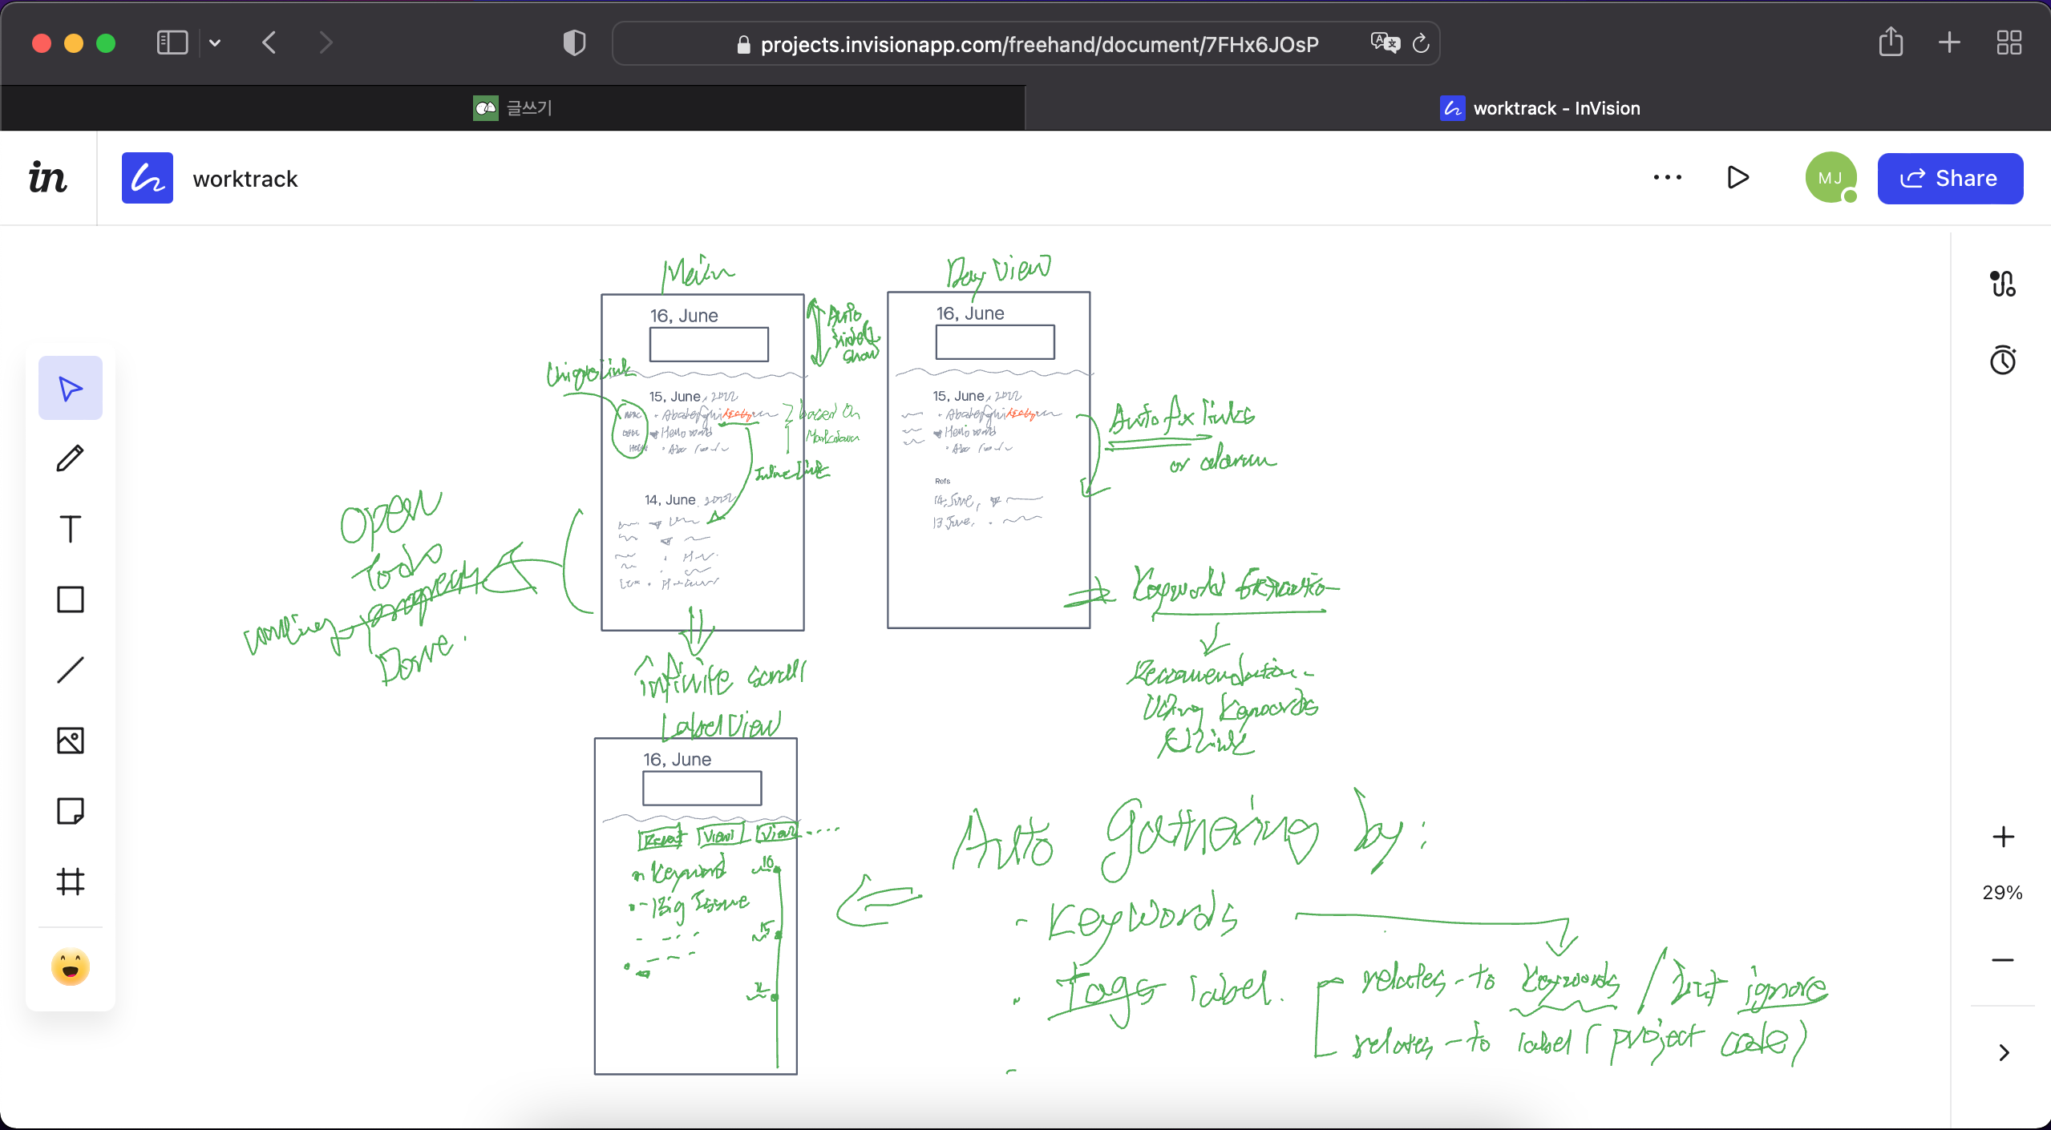This screenshot has width=2051, height=1130.
Task: Select the Pencil drawing tool
Action: (x=71, y=458)
